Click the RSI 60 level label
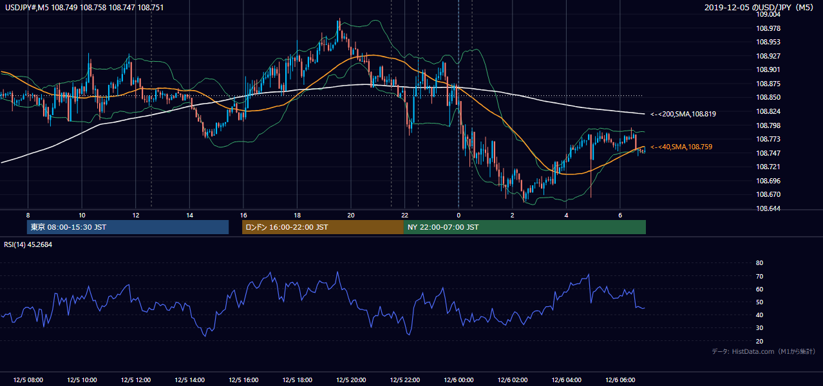 point(759,289)
